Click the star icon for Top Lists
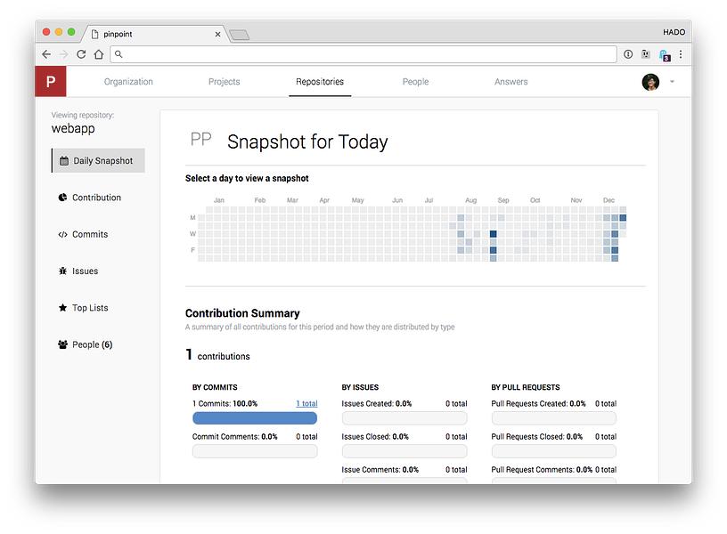The image size is (727, 534). 63,308
